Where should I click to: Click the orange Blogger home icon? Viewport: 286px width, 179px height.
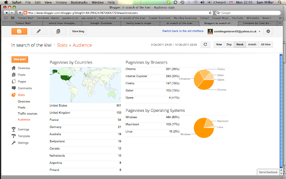[x=19, y=31]
